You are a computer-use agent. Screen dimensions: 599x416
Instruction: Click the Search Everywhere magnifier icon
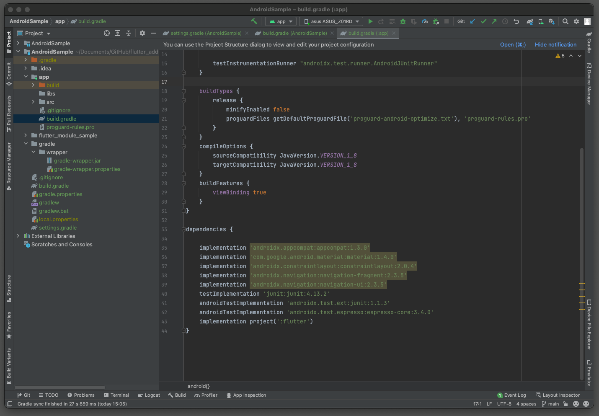(x=565, y=21)
